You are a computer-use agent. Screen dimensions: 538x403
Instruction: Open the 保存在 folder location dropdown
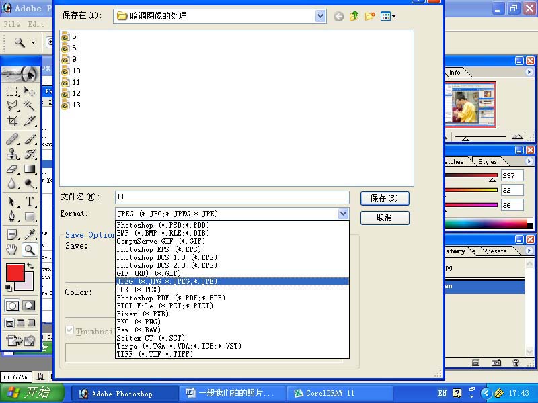pos(320,16)
